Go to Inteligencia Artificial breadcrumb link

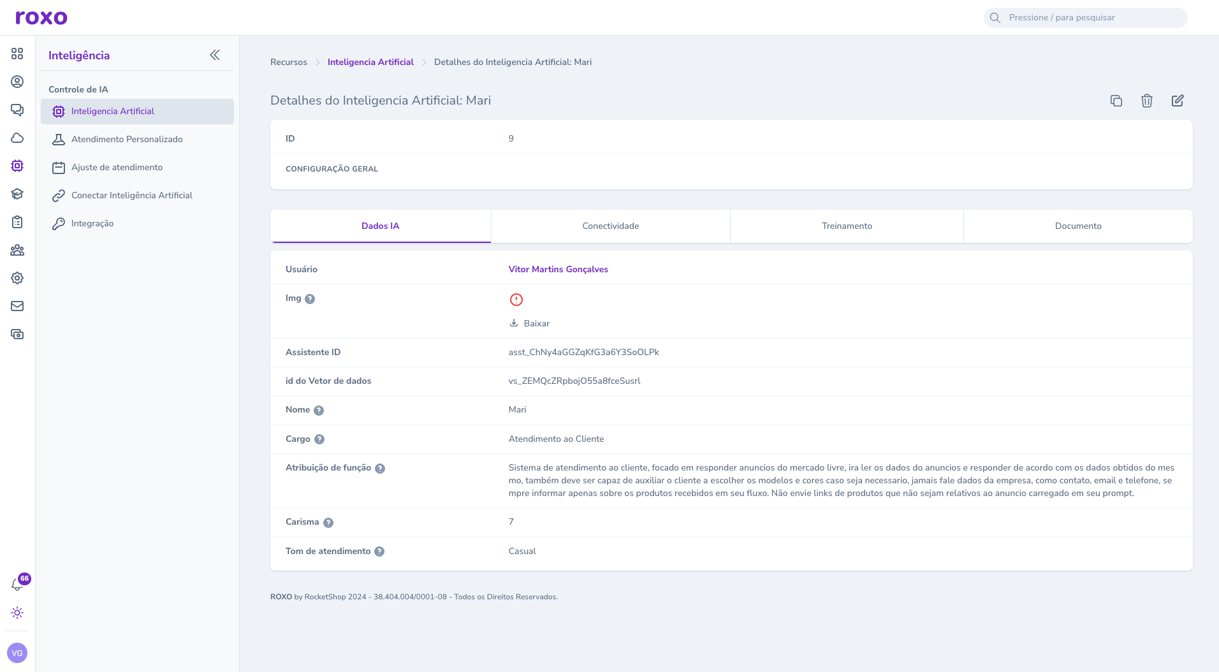(x=370, y=62)
